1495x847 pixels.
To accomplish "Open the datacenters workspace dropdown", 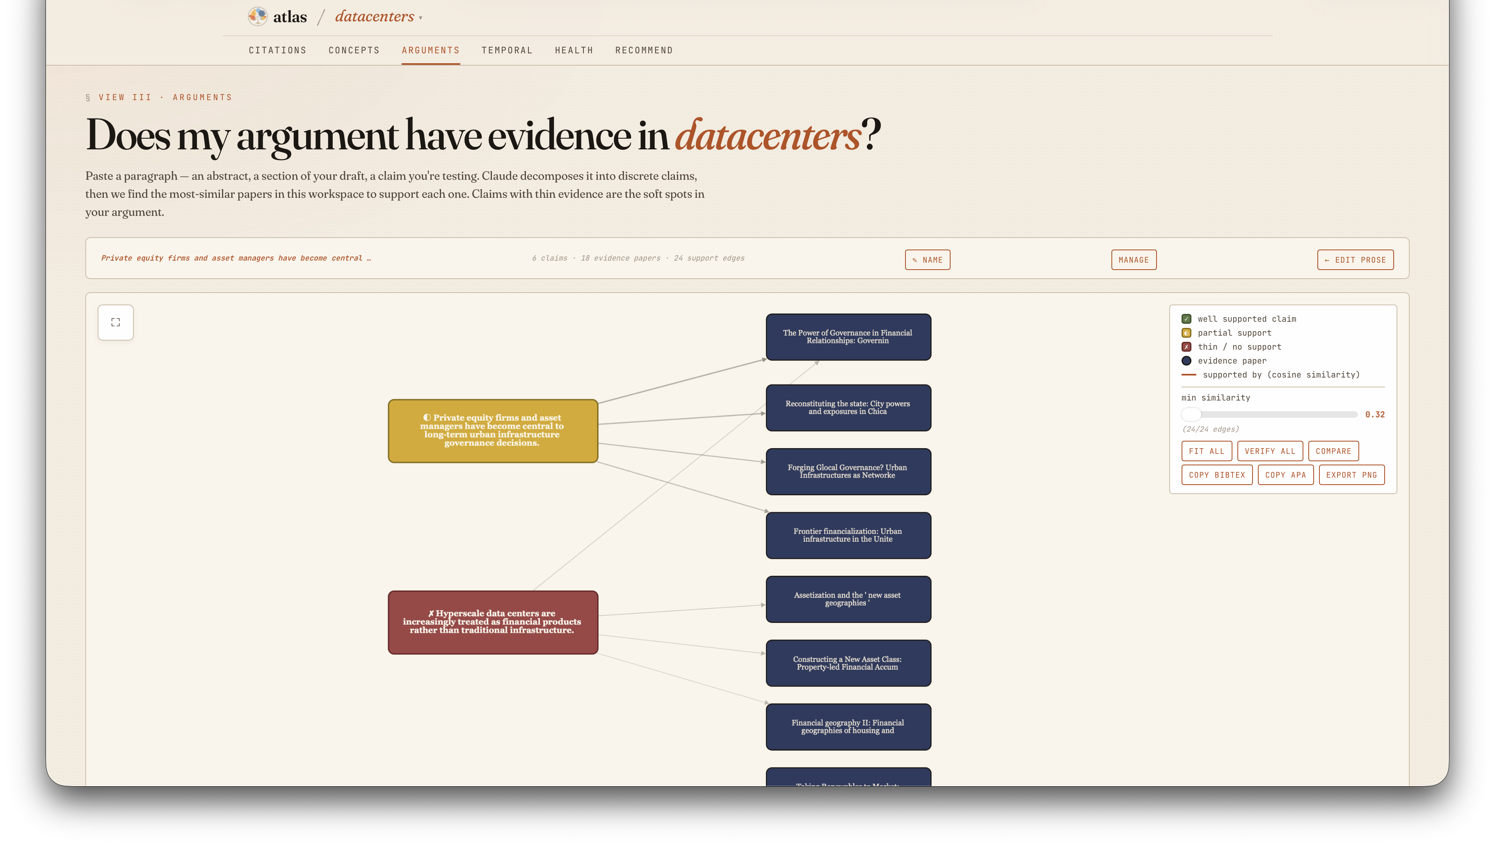I will [421, 18].
